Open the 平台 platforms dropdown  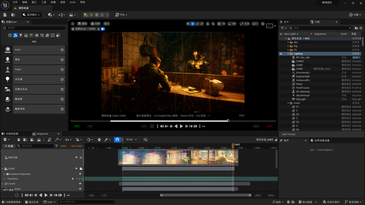pos(121,15)
